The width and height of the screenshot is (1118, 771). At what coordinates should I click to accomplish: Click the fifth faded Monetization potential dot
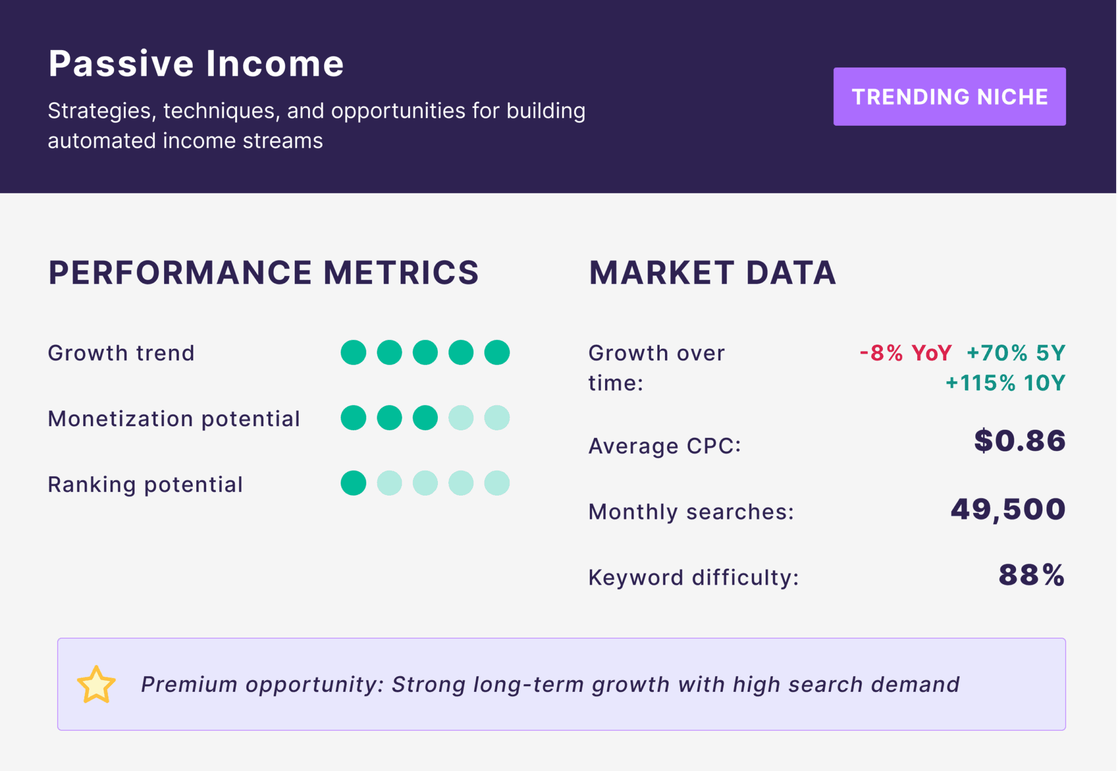point(497,418)
